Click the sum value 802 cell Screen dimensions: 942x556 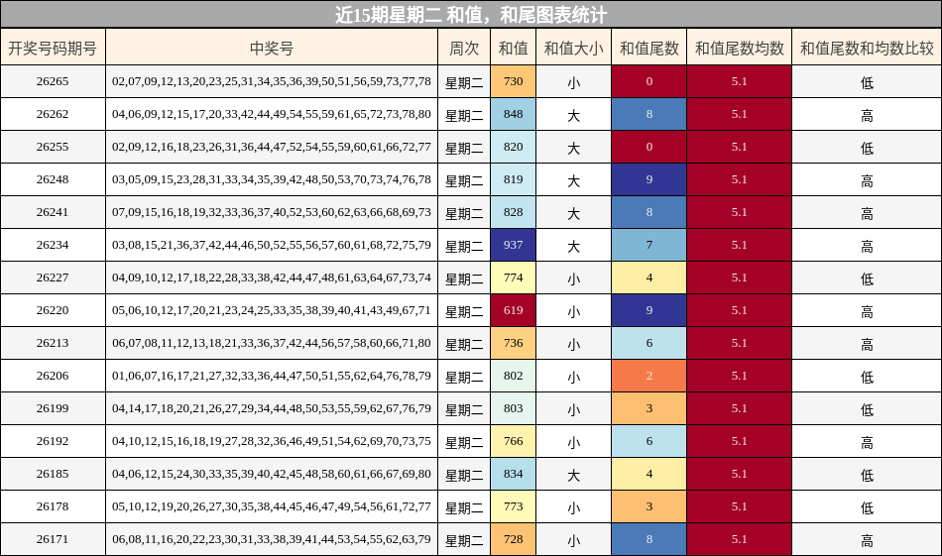tap(513, 376)
